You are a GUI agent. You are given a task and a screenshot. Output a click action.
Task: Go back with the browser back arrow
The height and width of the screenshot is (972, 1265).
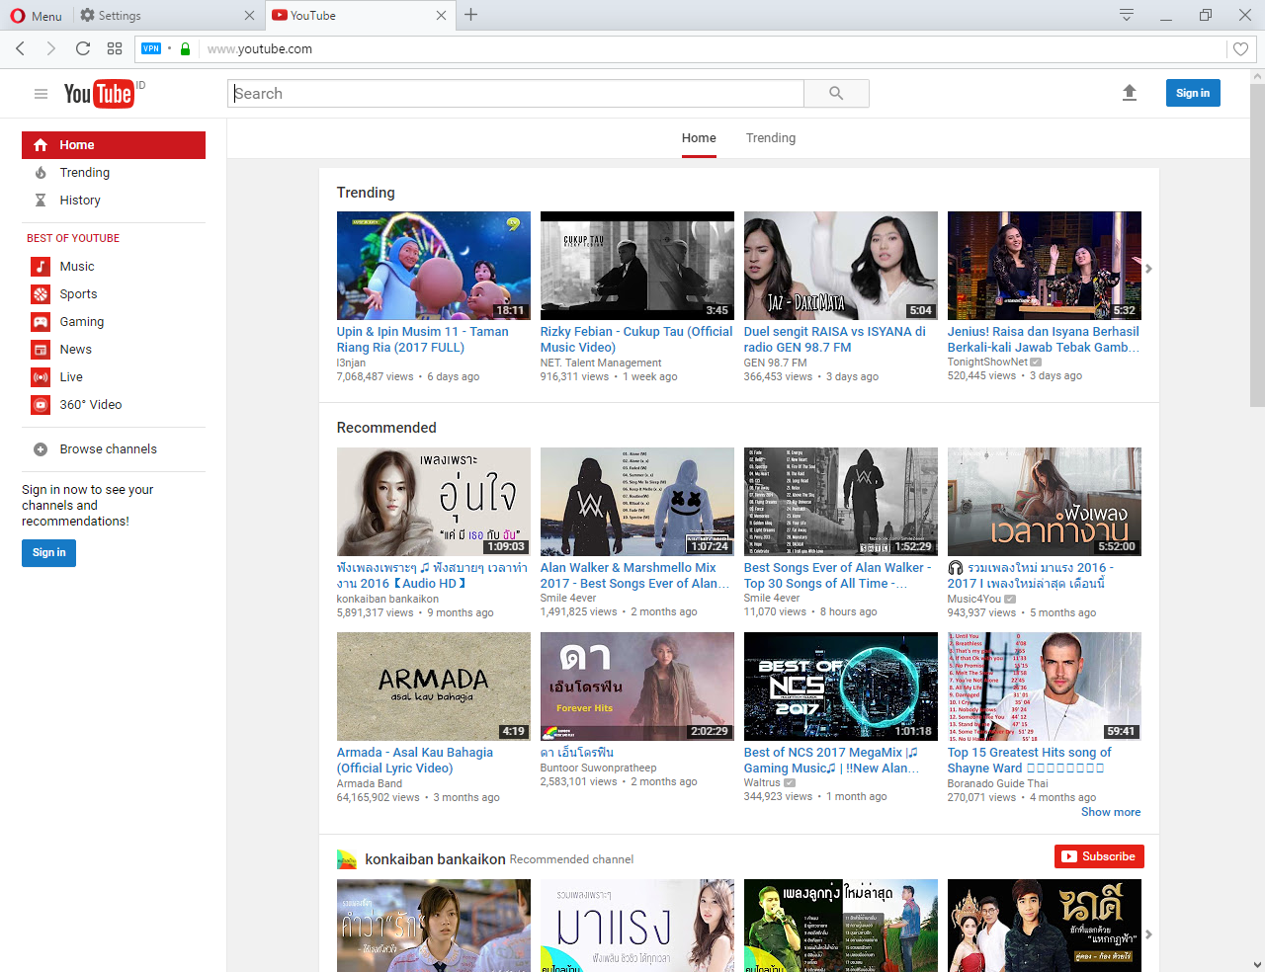(x=20, y=48)
